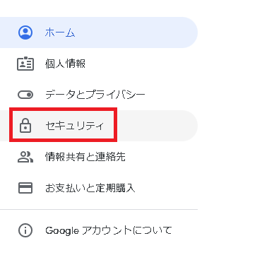Click the credit card icon for お支払いと定期購入
The height and width of the screenshot is (260, 262).
click(x=25, y=188)
